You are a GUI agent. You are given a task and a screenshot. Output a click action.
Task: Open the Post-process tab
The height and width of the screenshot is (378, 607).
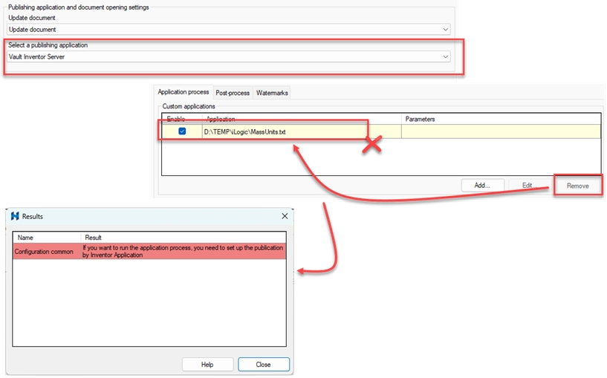coord(233,93)
